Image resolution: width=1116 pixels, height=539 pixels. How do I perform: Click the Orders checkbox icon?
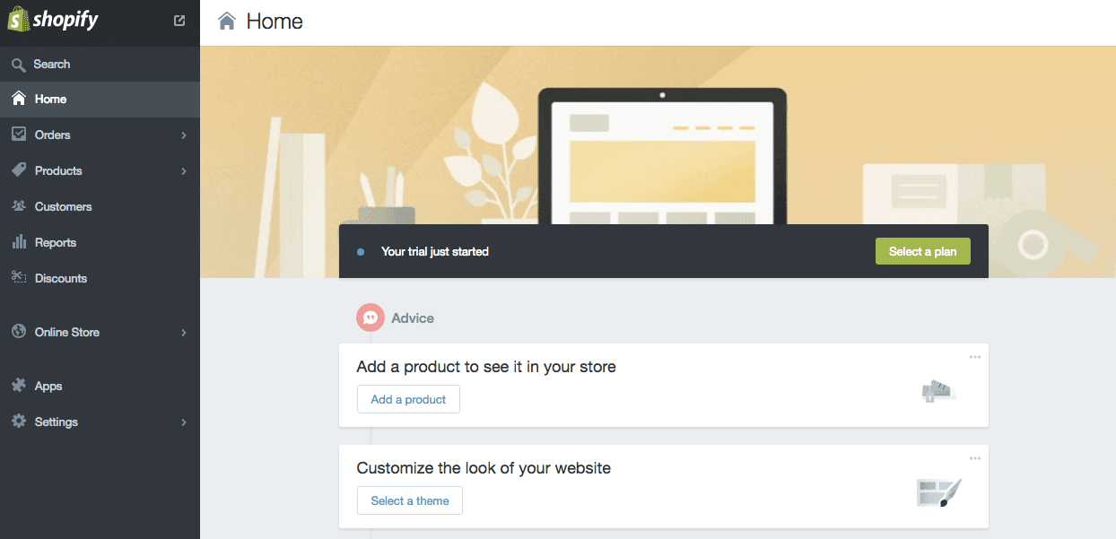point(18,135)
